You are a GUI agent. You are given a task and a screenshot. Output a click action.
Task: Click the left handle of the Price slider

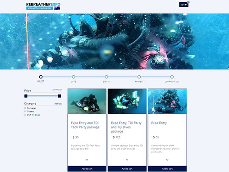(x=26, y=96)
